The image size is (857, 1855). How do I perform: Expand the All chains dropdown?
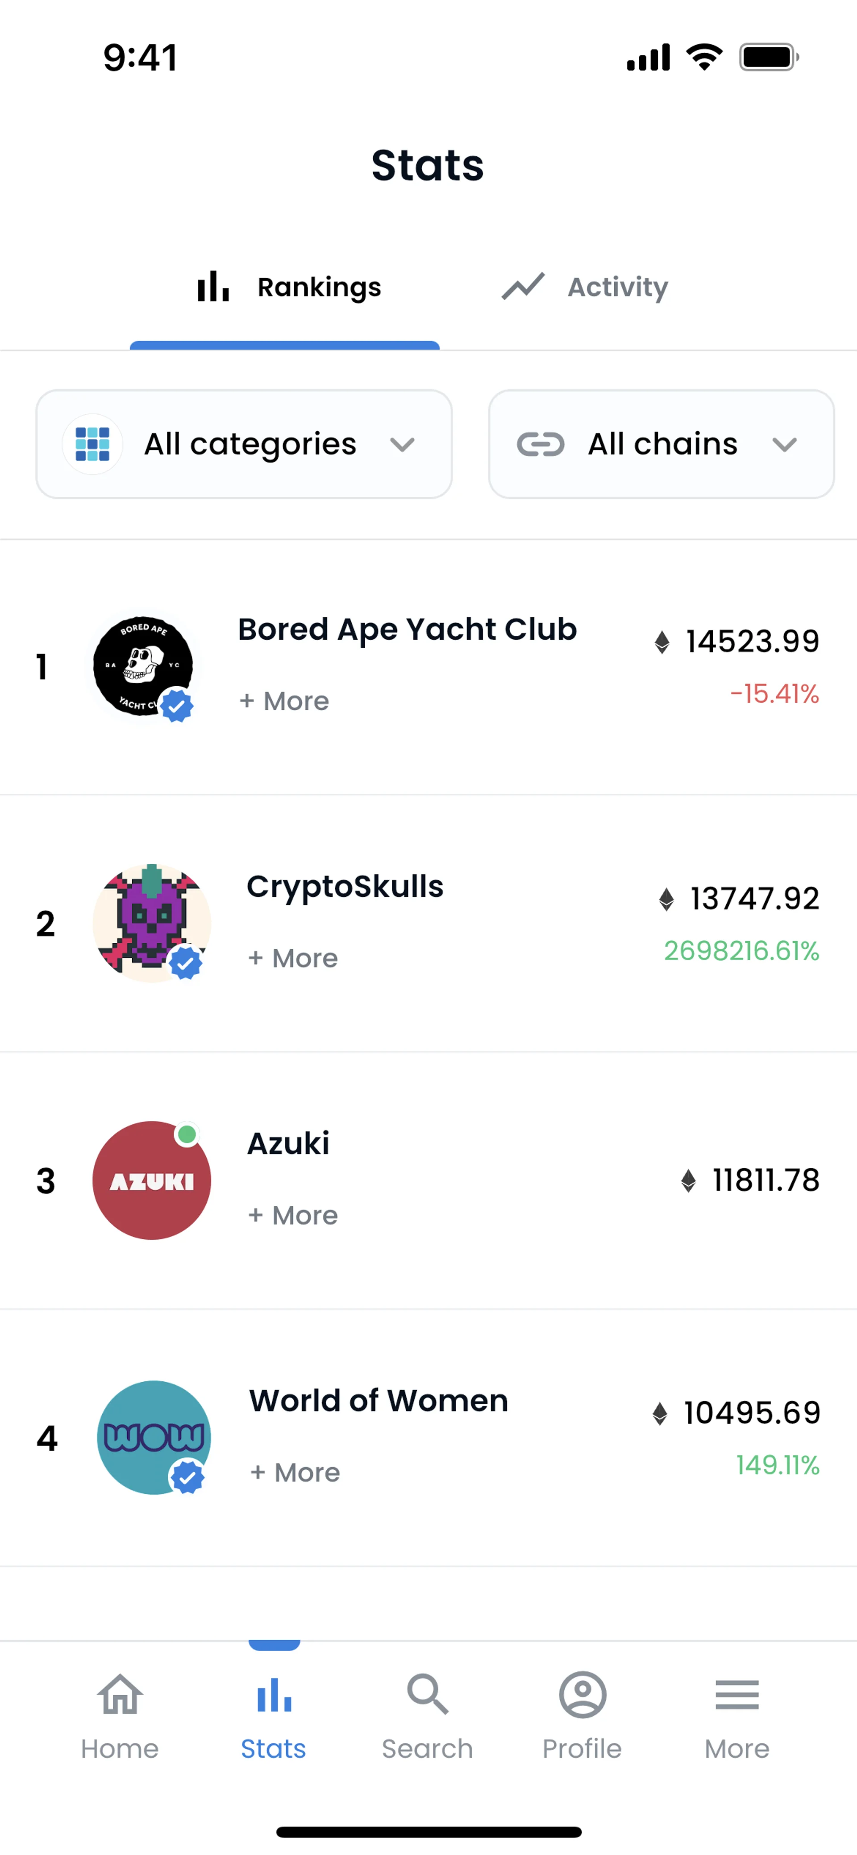[661, 444]
